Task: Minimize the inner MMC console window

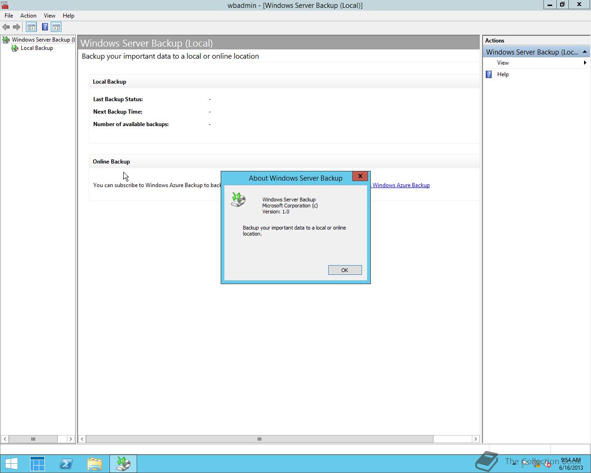Action: coord(549,5)
